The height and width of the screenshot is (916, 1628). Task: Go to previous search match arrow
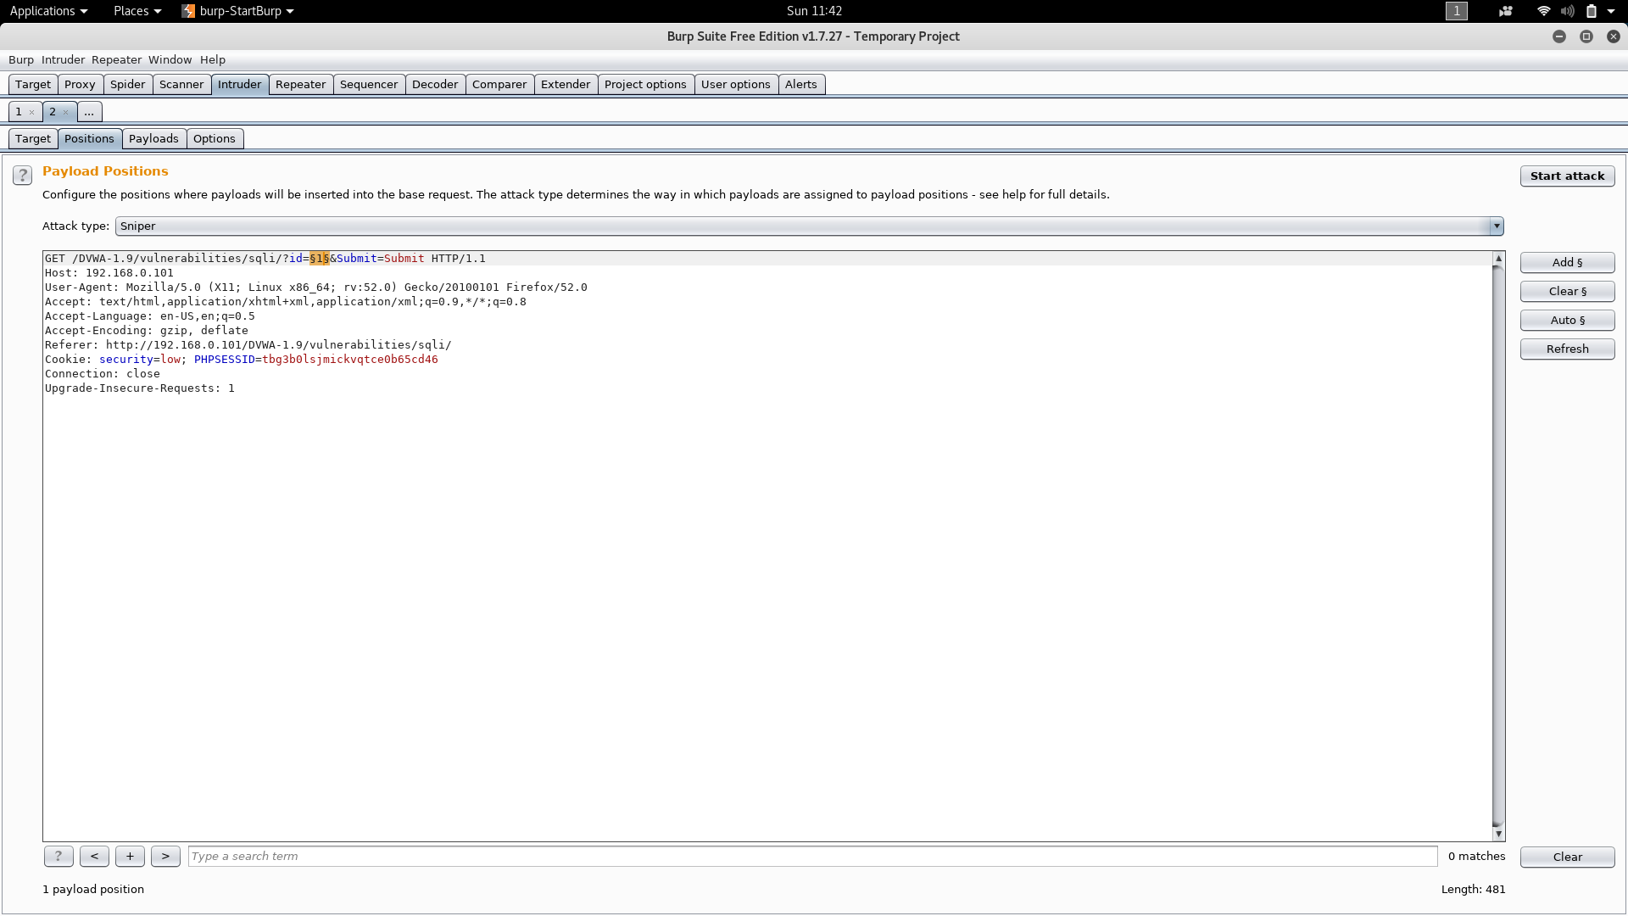coord(94,857)
